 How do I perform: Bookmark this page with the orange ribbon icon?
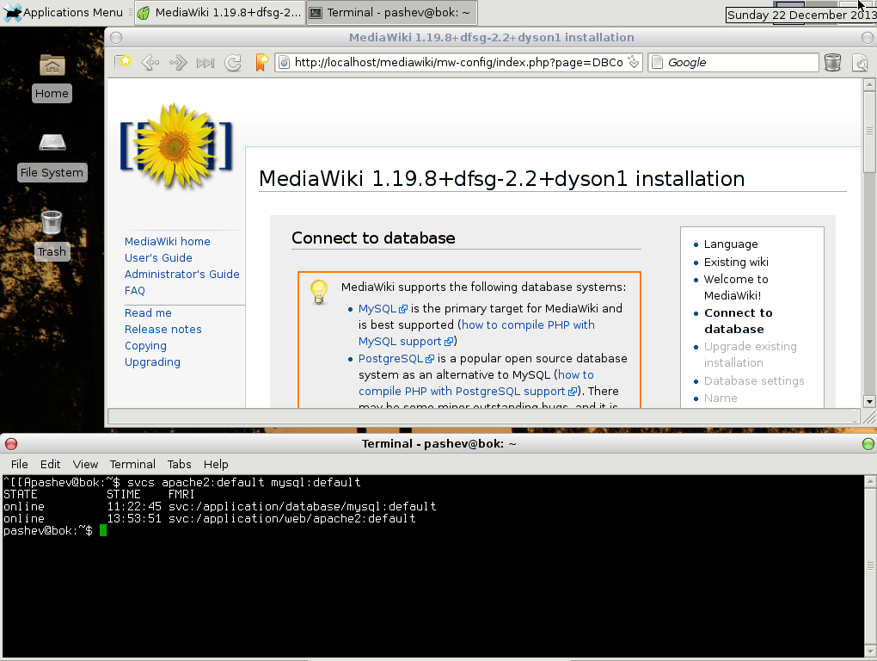click(x=261, y=62)
